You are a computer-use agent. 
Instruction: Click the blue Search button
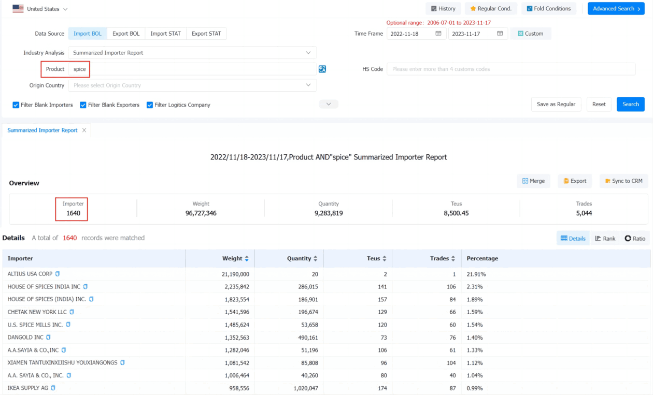click(x=630, y=104)
